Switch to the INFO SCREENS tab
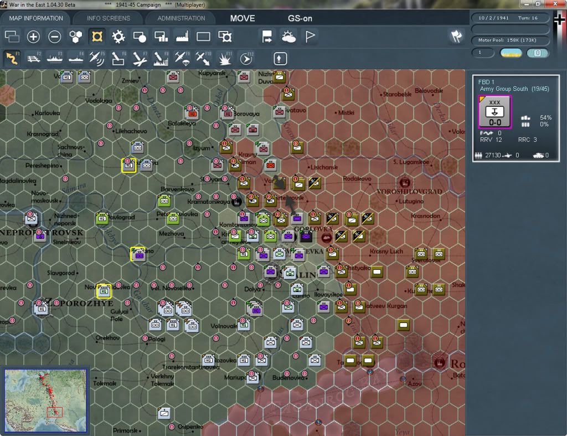 (x=108, y=18)
